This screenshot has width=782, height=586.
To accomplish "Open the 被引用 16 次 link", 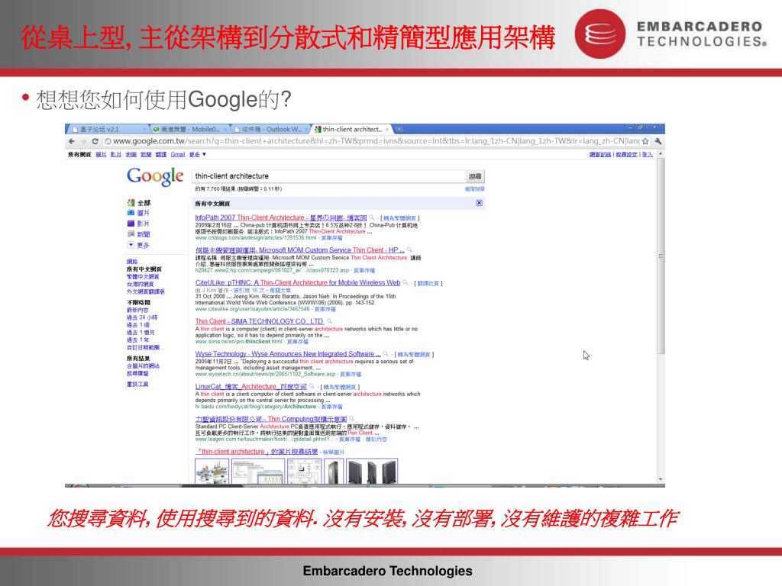I will (249, 290).
